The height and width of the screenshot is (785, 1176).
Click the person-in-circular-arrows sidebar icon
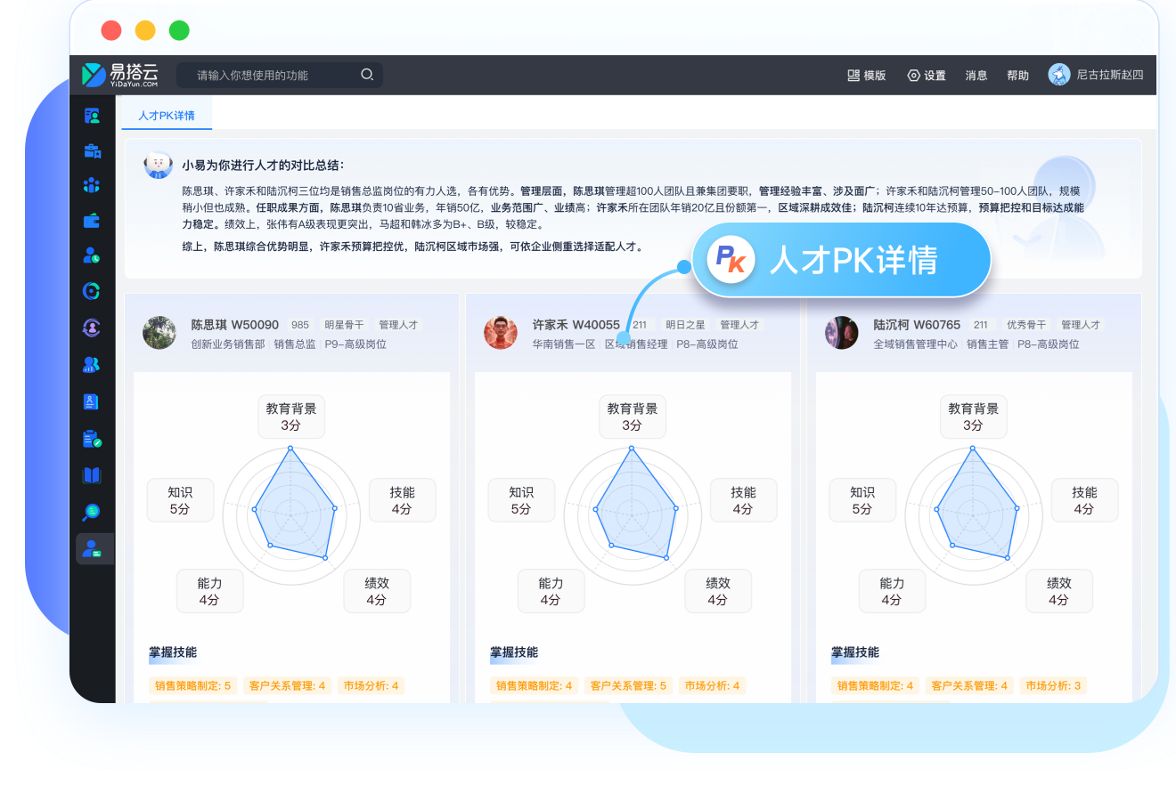[x=92, y=328]
